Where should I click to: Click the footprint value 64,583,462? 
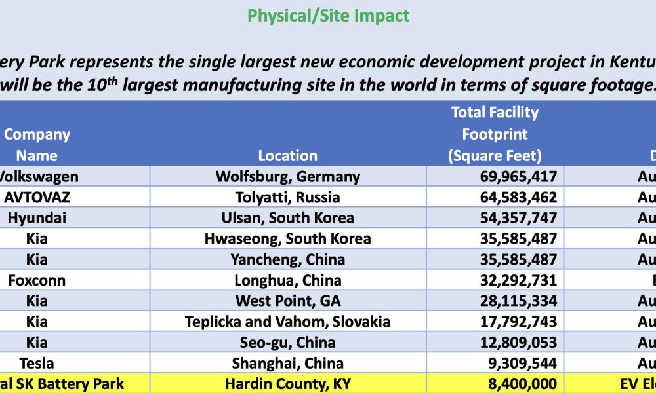495,197
